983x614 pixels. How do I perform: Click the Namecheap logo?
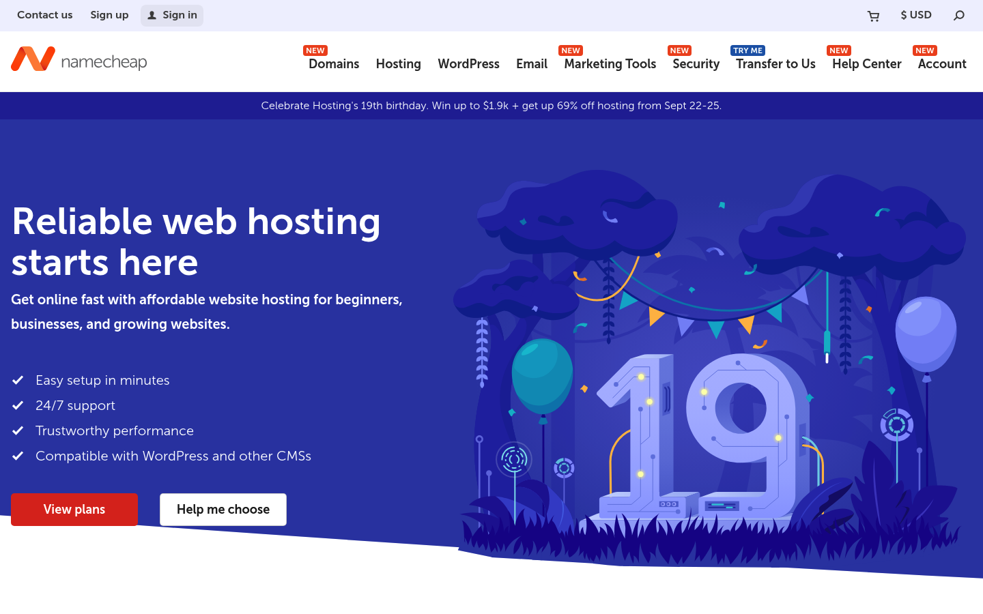coord(79,60)
